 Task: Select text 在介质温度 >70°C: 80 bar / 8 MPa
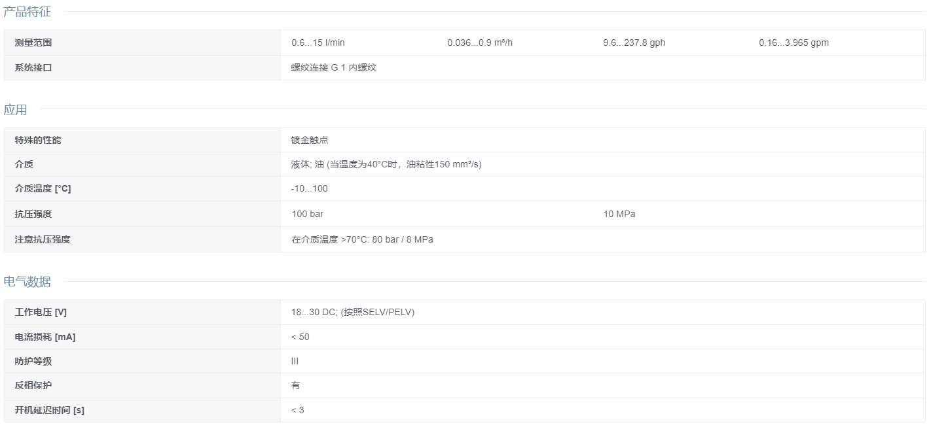362,239
